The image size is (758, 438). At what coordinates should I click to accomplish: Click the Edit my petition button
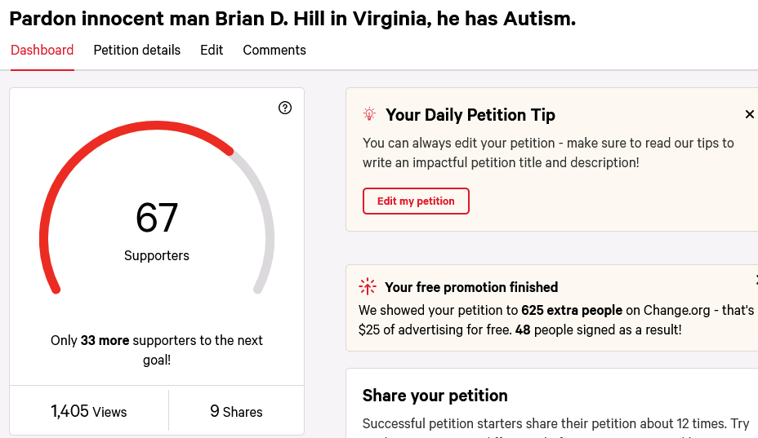416,201
